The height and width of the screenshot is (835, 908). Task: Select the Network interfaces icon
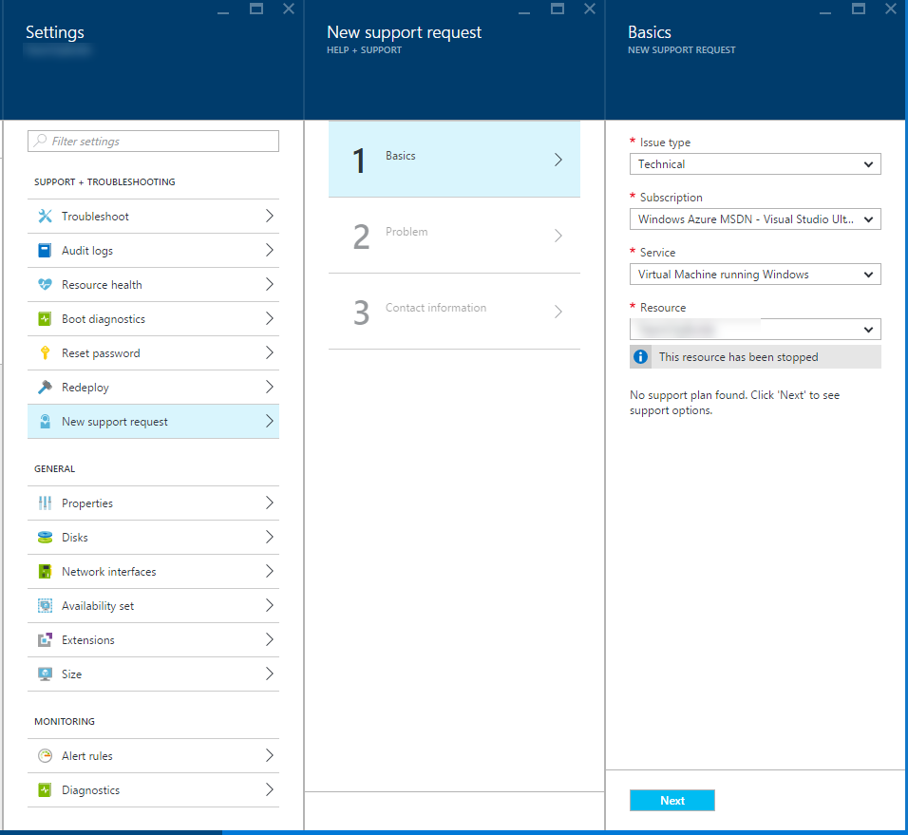tap(46, 571)
